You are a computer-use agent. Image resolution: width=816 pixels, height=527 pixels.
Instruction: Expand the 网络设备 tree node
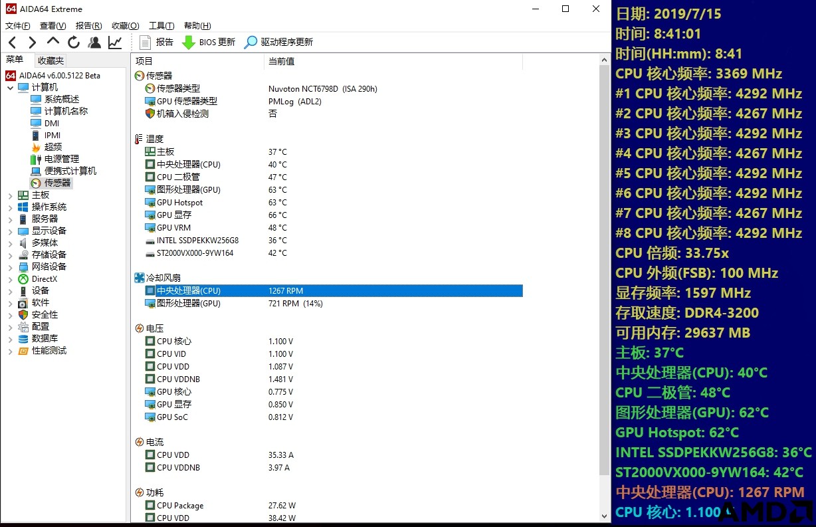coord(10,266)
